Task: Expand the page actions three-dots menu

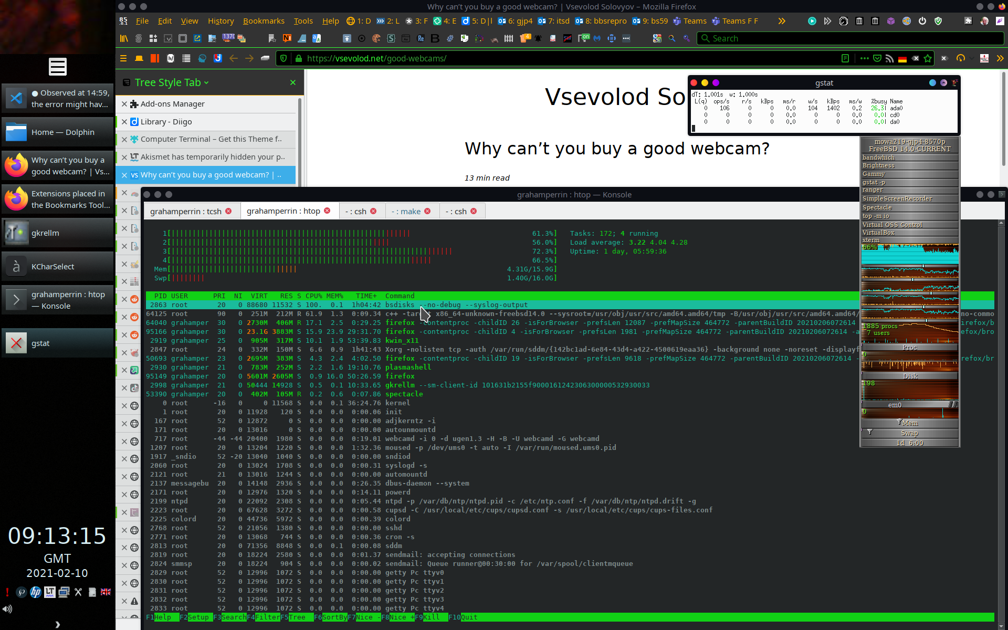Action: click(x=864, y=58)
